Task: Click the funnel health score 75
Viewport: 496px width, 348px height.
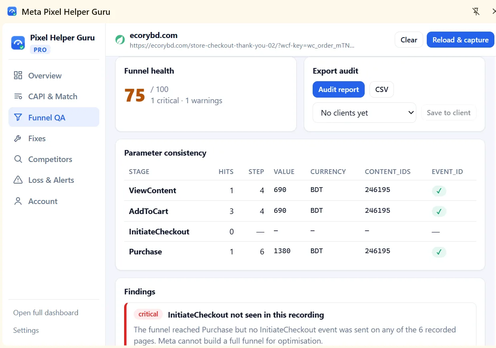Action: pyautogui.click(x=135, y=95)
